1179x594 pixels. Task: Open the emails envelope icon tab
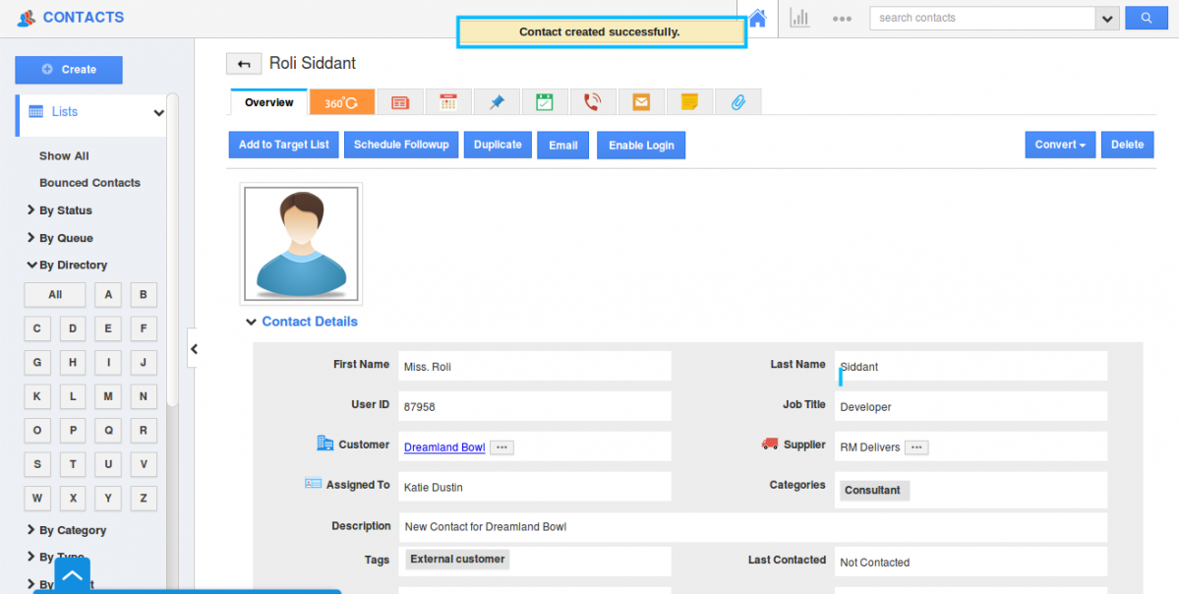641,102
